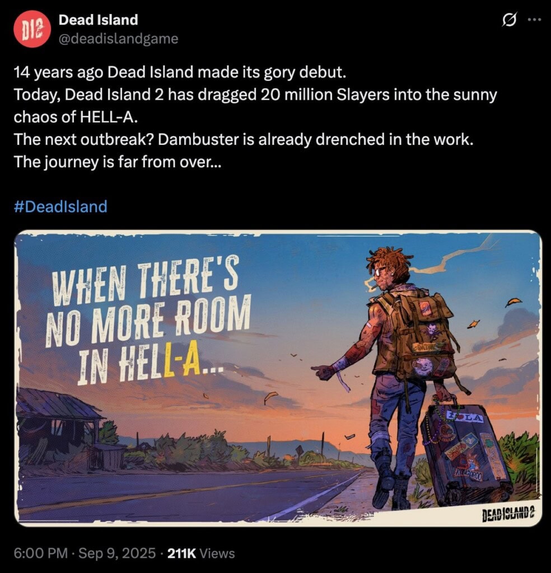Viewport: 551px width, 573px height.
Task: Click the Sep 9, 2025 date
Action: (117, 553)
